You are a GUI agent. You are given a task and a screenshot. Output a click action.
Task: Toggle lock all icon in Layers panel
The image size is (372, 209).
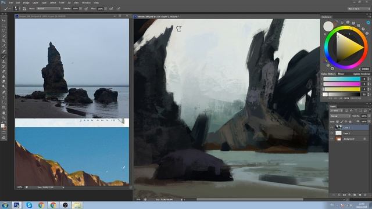(x=350, y=121)
